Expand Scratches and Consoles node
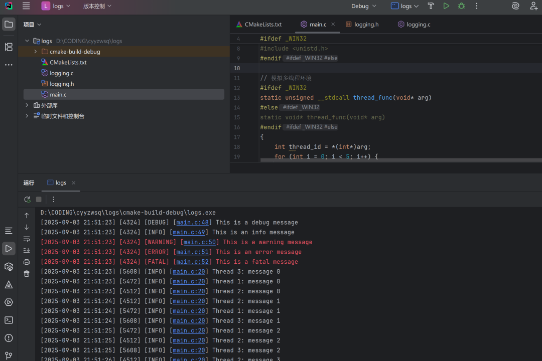Image resolution: width=542 pixels, height=361 pixels. (x=27, y=116)
